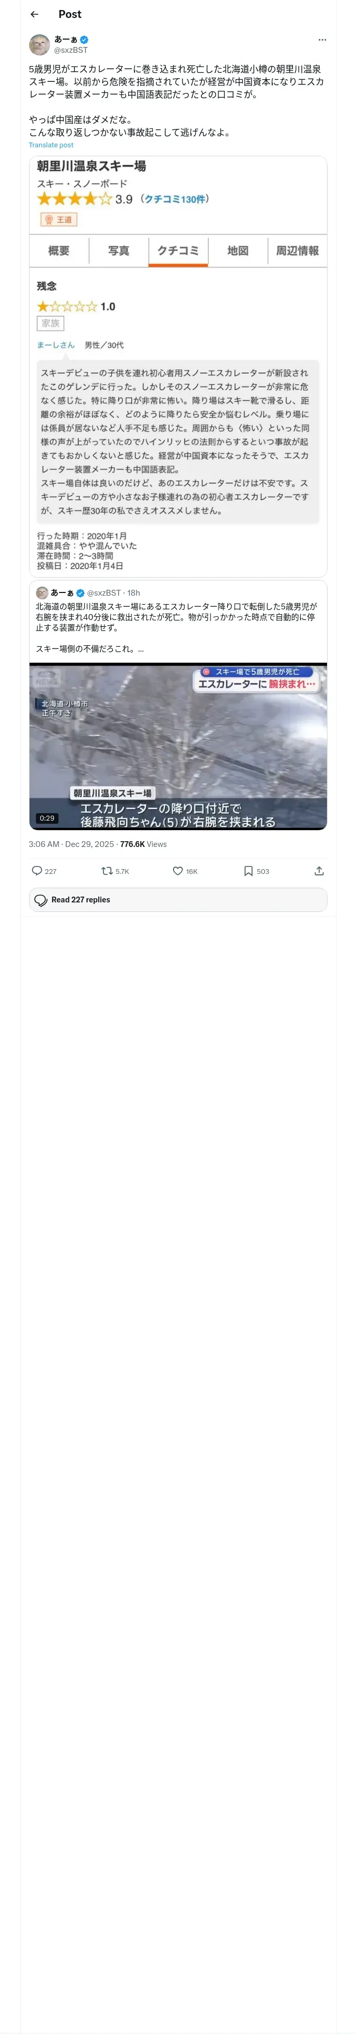
Task: Play the quoted news video
Action: coord(178,746)
